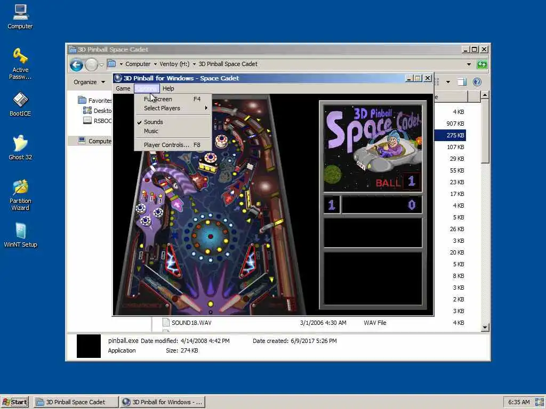546x409 pixels.
Task: Click the Computer icon in Explorer sidebar
Action: pos(82,141)
